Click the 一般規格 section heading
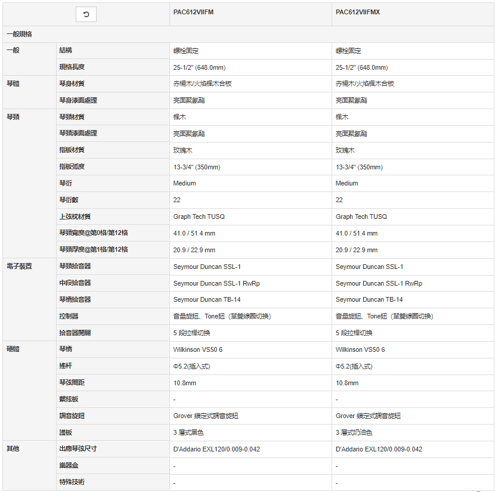This screenshot has width=495, height=492. [19, 34]
